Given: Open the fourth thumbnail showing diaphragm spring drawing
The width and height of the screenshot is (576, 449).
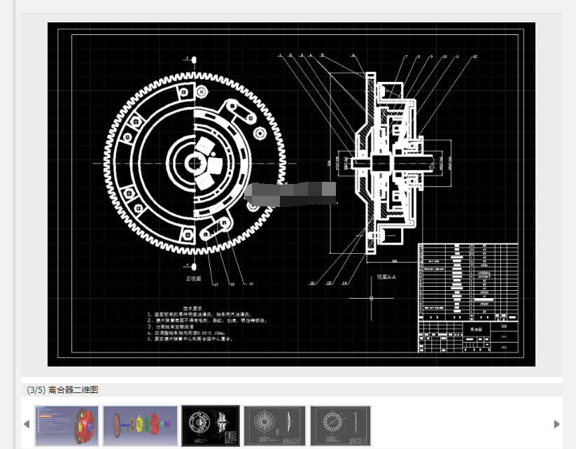Looking at the screenshot, I should (275, 426).
